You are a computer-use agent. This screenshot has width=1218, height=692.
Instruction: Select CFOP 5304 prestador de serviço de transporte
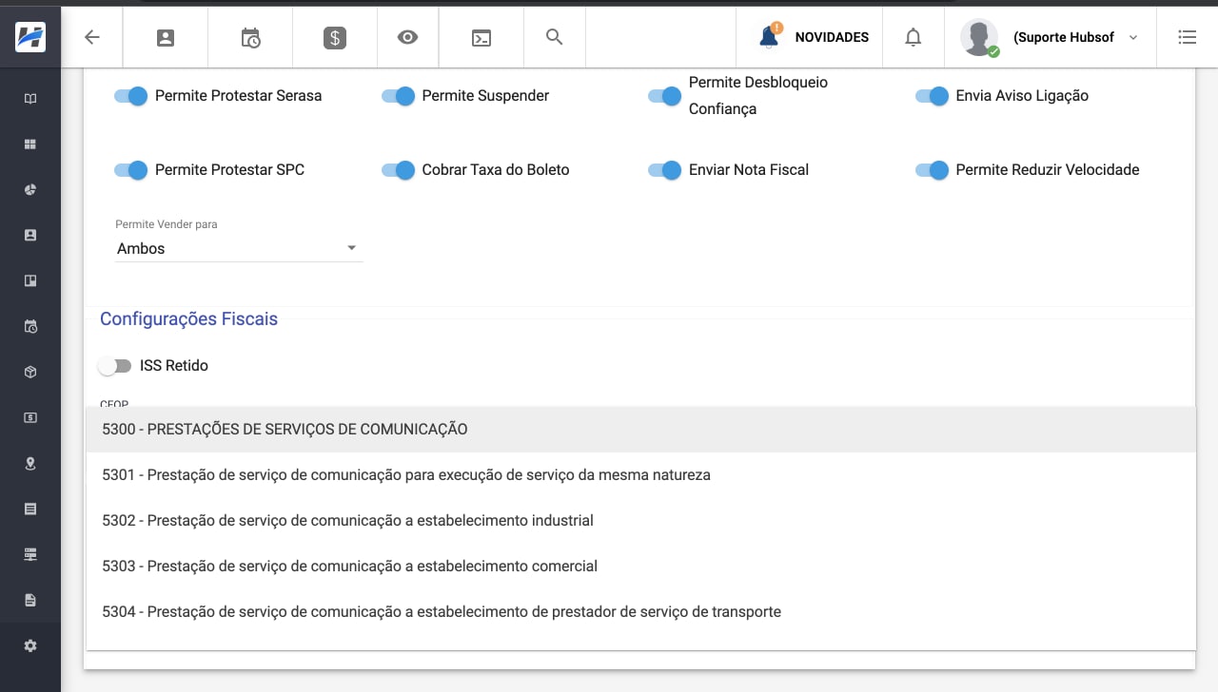tap(640, 611)
